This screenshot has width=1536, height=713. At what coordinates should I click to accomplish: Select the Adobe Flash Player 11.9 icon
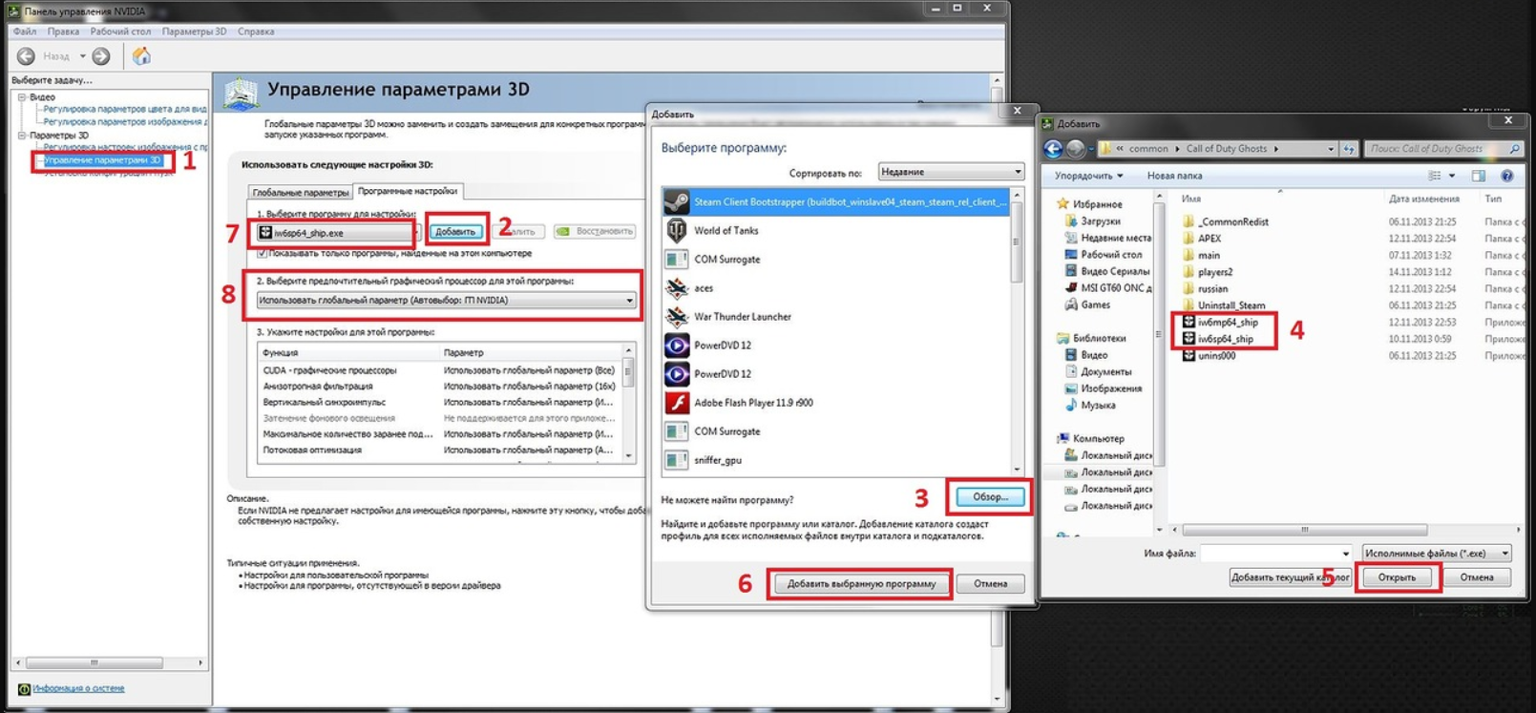pos(677,402)
